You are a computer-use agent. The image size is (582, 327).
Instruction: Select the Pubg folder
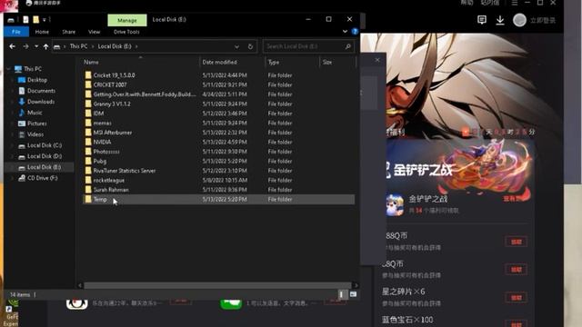pos(99,162)
